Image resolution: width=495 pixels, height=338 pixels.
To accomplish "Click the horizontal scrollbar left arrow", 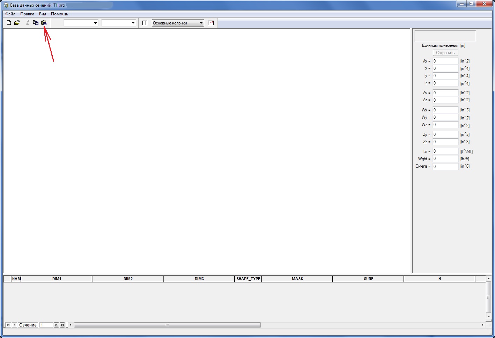I will coord(71,325).
